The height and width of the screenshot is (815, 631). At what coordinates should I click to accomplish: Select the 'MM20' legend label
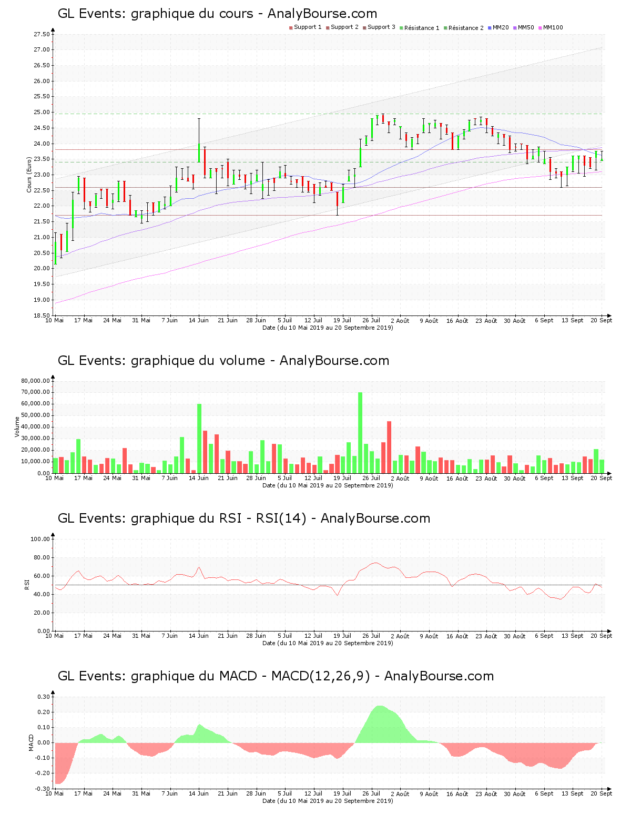coord(501,27)
